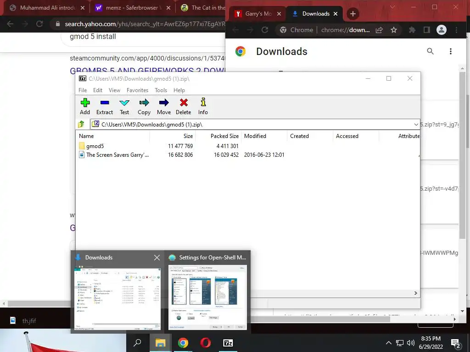
Task: Bookmark this page with the star icon
Action: point(394,30)
